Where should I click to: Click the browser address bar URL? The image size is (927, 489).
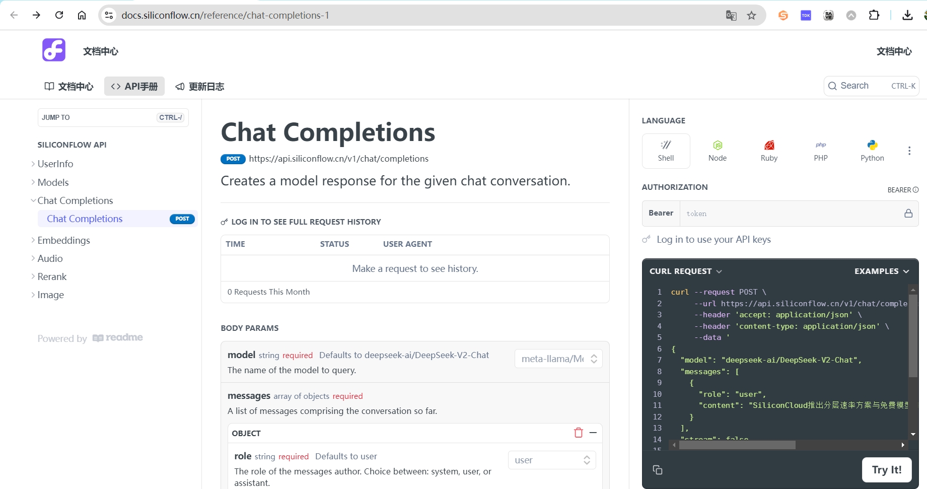click(225, 15)
